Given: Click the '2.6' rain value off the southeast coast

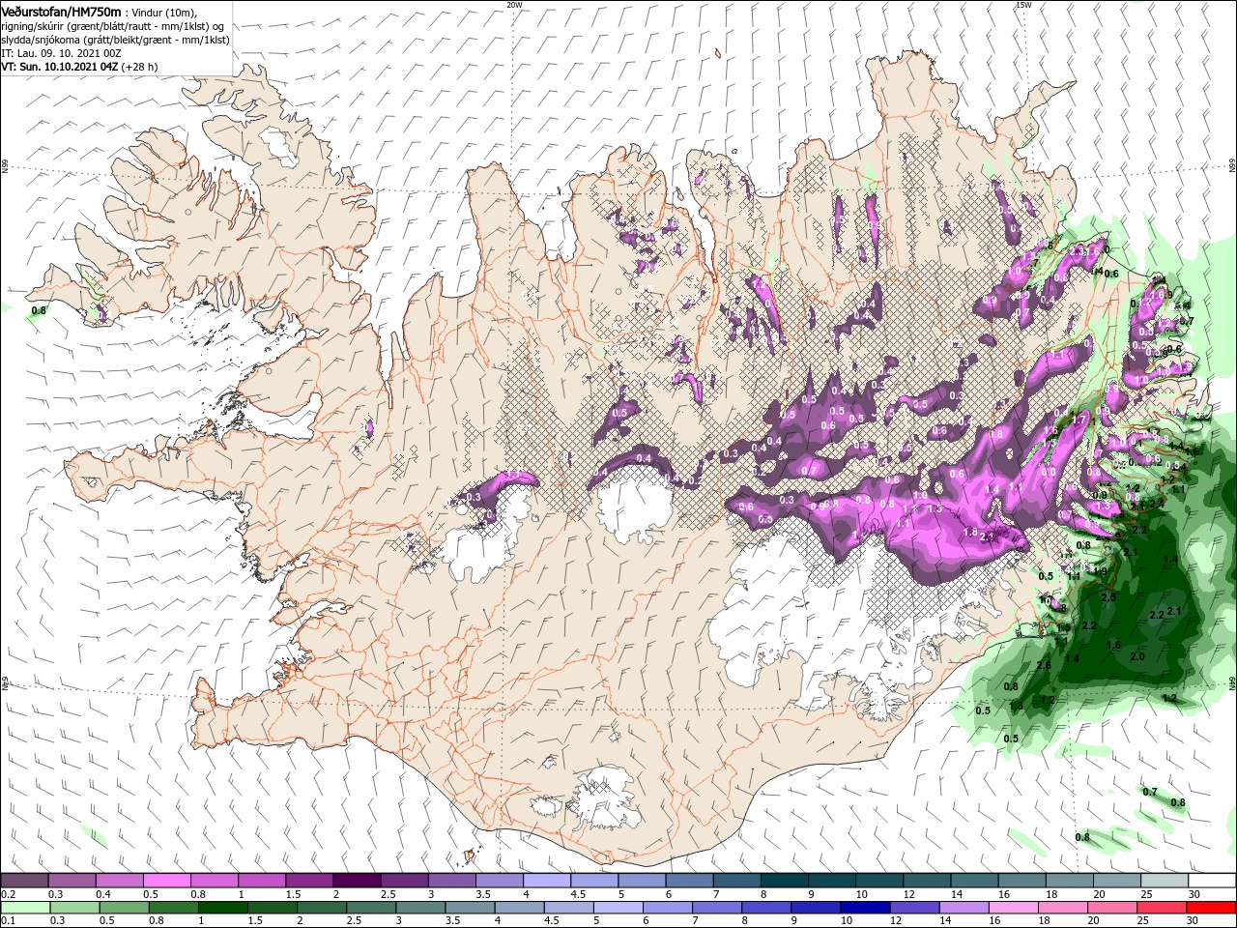Looking at the screenshot, I should click(x=1043, y=665).
